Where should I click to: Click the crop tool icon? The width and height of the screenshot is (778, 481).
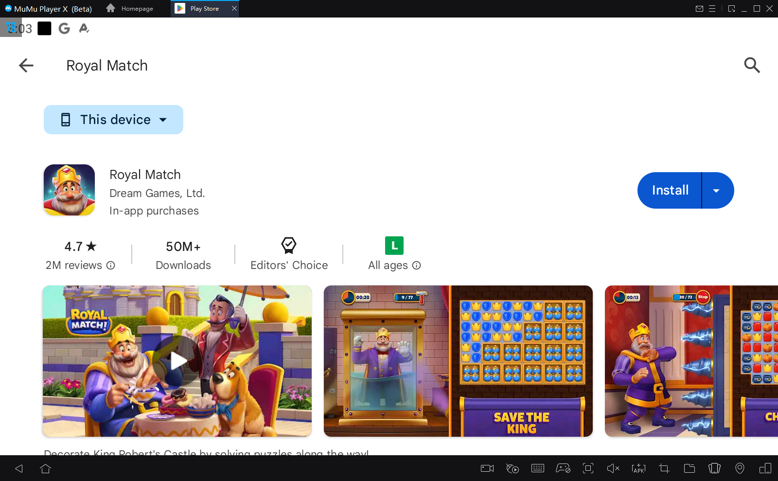664,468
